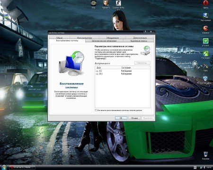This screenshot has height=170, width=213.
Task: Select the C: drive row
Action: click(x=123, y=71)
